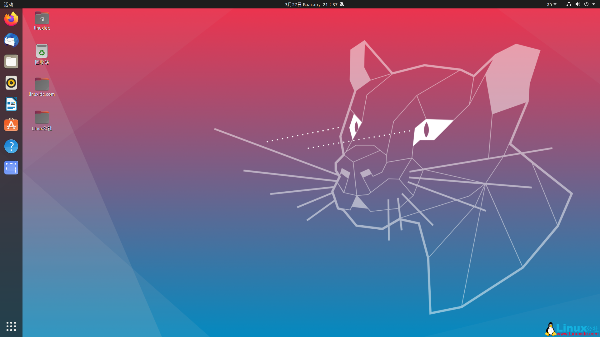The image size is (600, 337).
Task: Click the wired network icon in top bar
Action: coord(568,4)
